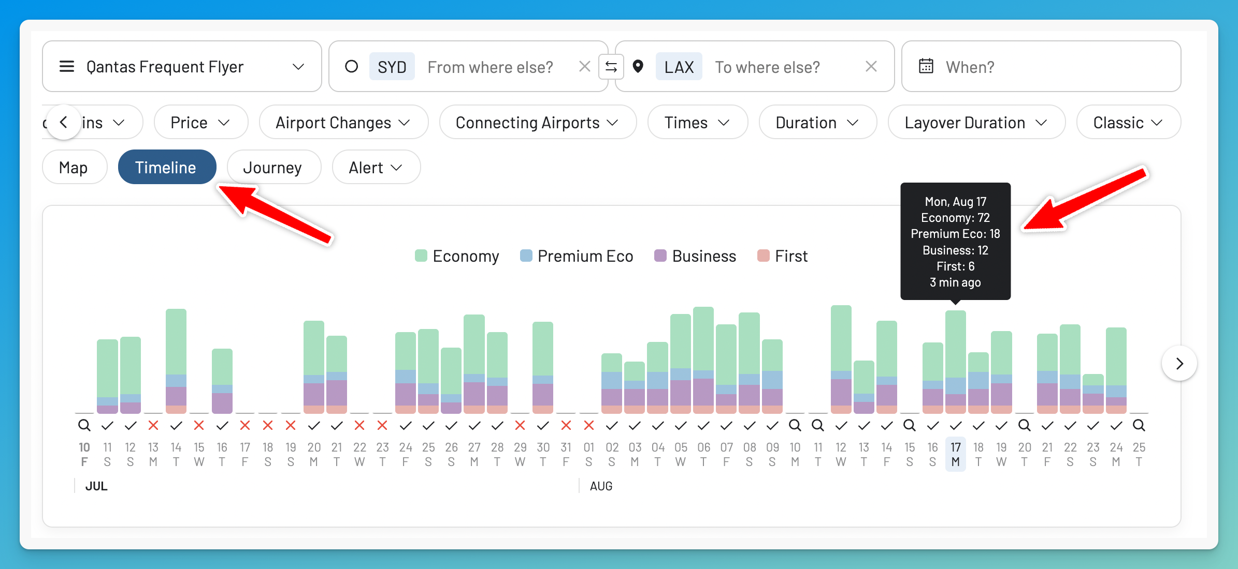Open the Alert button menu
The image size is (1238, 569).
(376, 168)
